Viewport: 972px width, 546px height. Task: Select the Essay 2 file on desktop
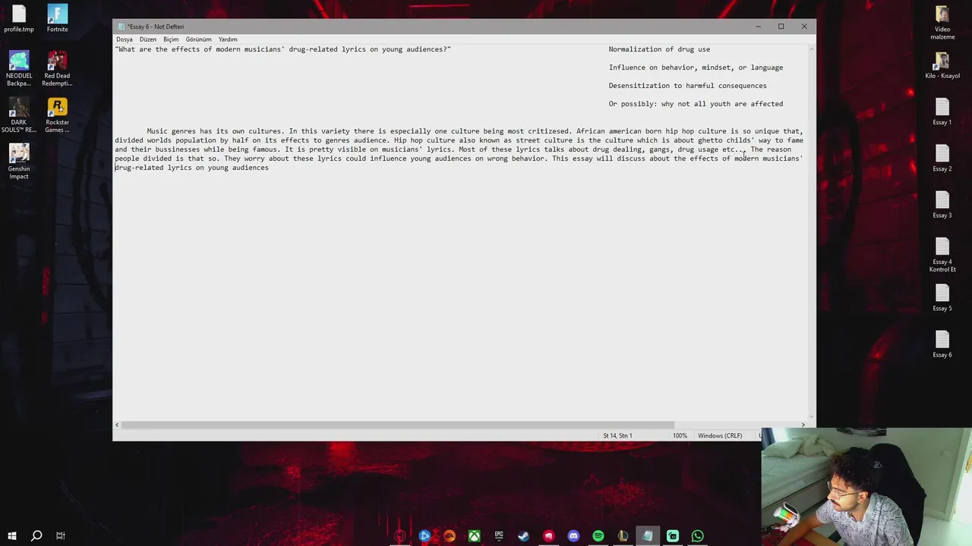tap(942, 158)
